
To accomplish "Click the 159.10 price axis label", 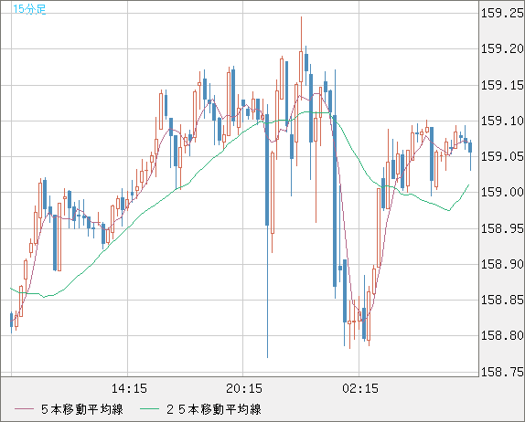I will 502,121.
